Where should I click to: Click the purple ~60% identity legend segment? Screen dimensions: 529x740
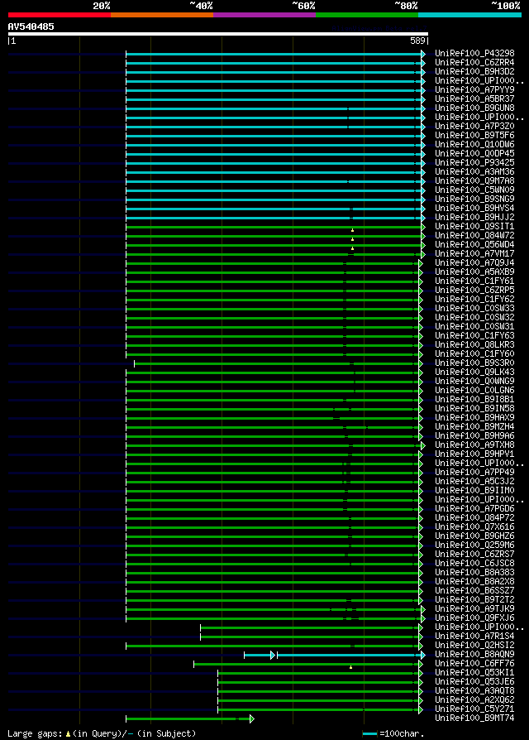[x=264, y=15]
